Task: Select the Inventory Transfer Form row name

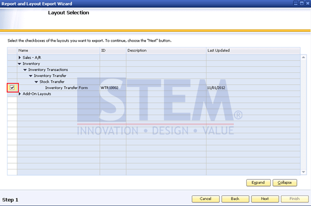Action: (x=66, y=88)
